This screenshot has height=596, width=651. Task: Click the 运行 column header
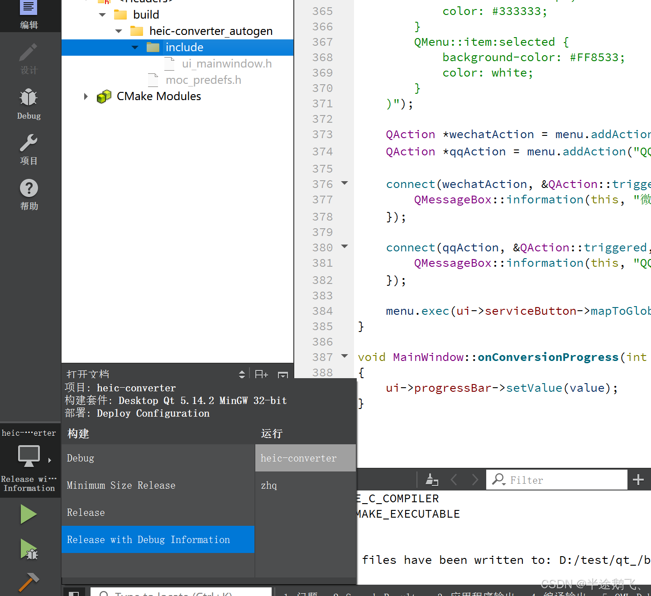[x=272, y=433]
